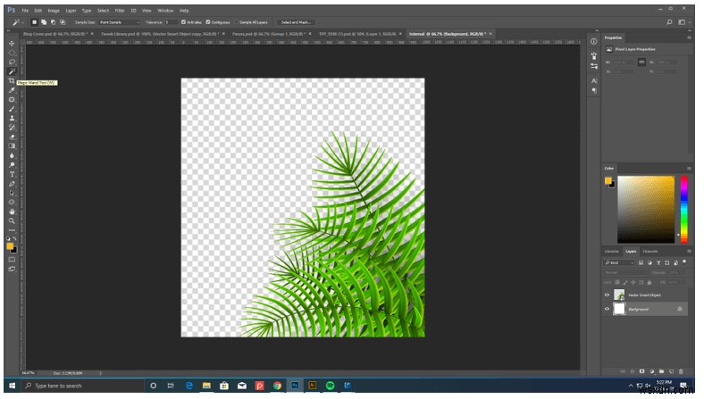704x399 pixels.
Task: Select the Zoom tool in toolbar
Action: [12, 220]
